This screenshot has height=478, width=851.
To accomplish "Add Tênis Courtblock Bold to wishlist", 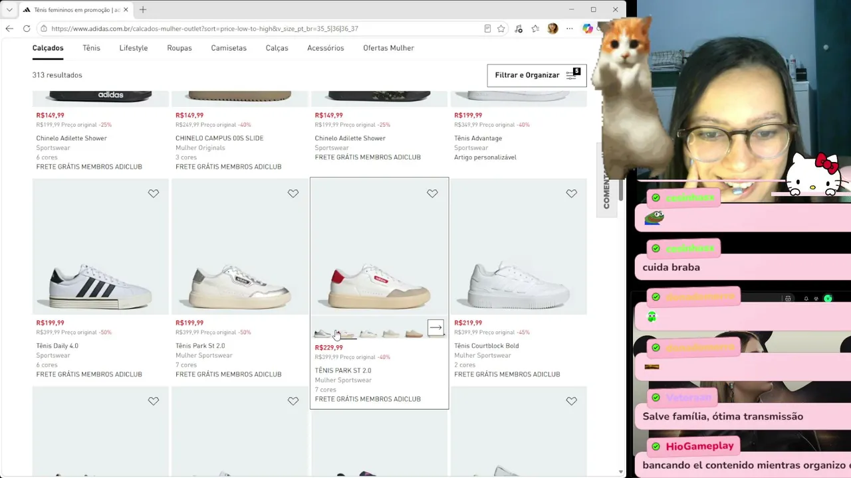I will click(x=572, y=193).
